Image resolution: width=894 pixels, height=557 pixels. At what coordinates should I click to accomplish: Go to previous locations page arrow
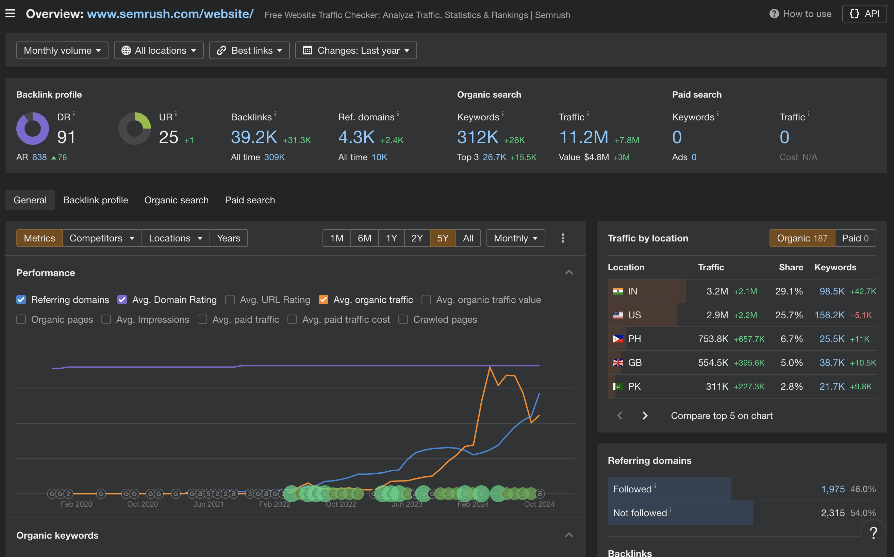click(620, 416)
